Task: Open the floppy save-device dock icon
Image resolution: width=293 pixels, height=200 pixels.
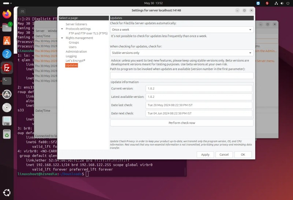Action: [x=7, y=121]
